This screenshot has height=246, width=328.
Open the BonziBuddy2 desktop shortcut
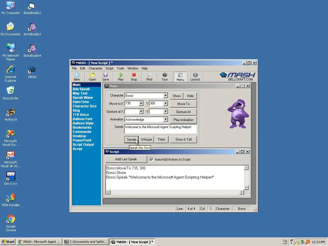click(32, 9)
